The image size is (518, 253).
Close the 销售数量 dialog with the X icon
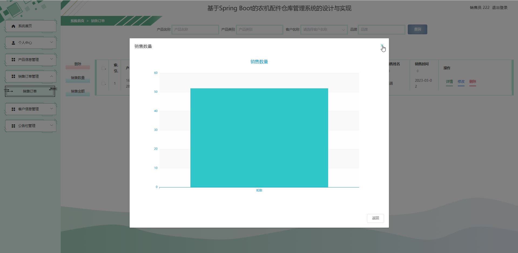(382, 45)
